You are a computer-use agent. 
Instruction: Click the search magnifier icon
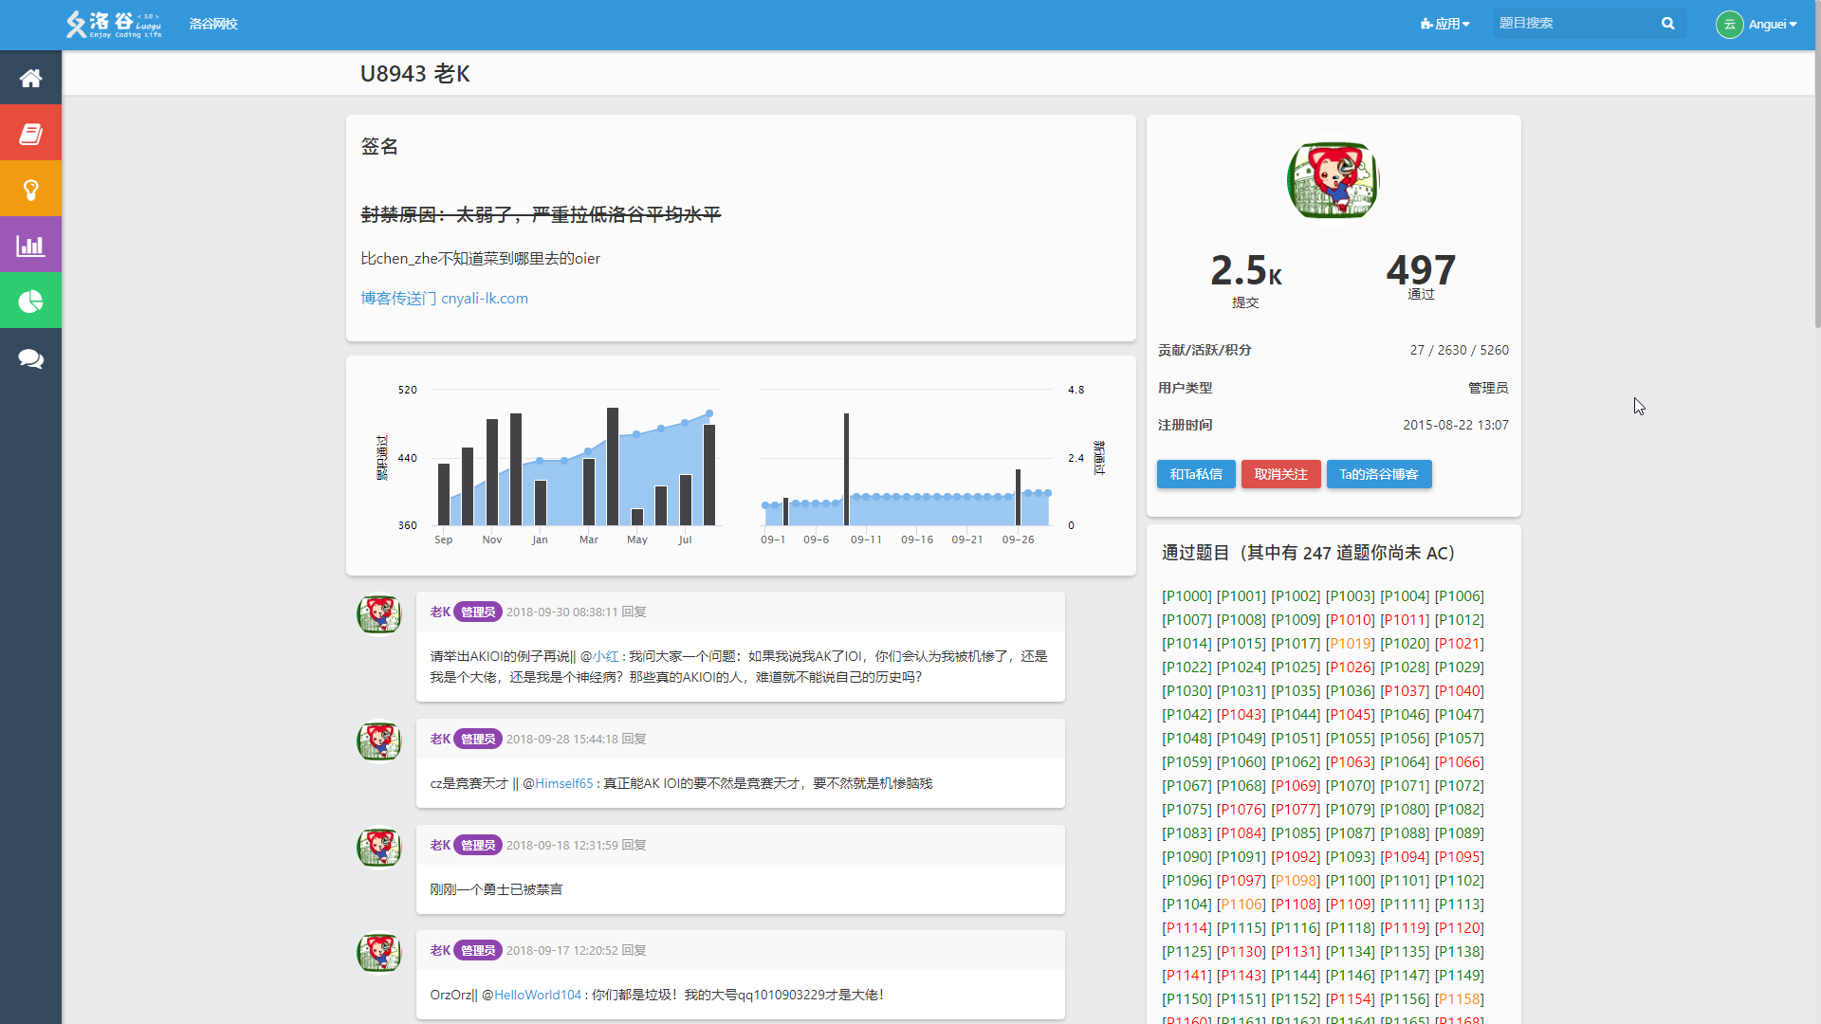1668,23
